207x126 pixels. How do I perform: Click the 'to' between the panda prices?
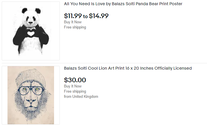point(85,16)
